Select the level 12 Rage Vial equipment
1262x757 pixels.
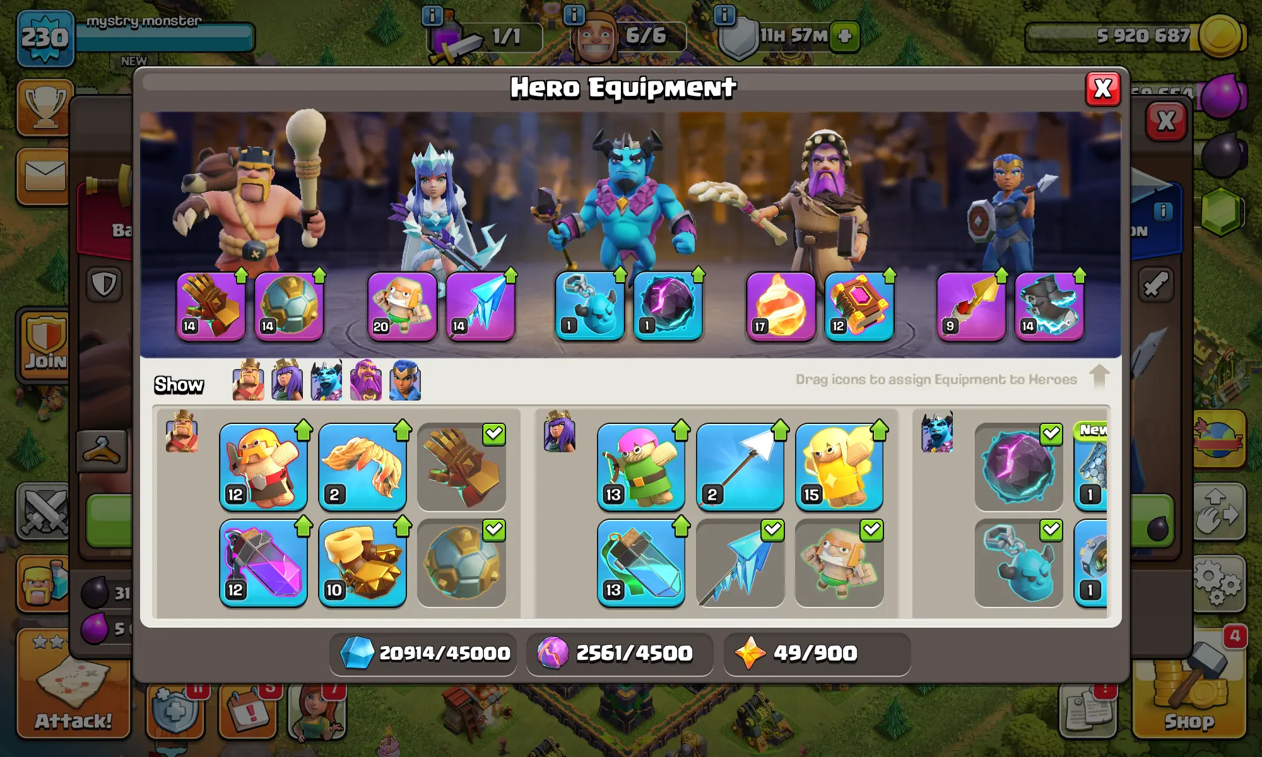[x=263, y=563]
